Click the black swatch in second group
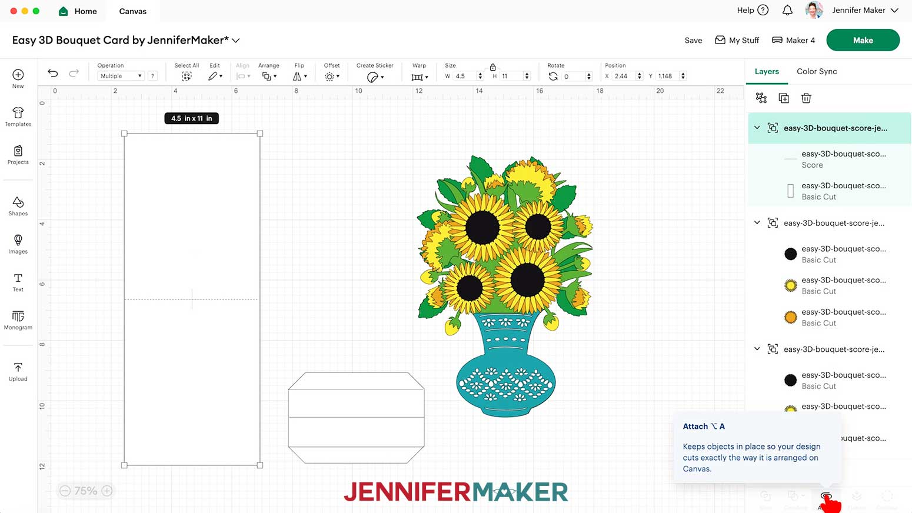Screen dimensions: 912x513 pyautogui.click(x=790, y=254)
